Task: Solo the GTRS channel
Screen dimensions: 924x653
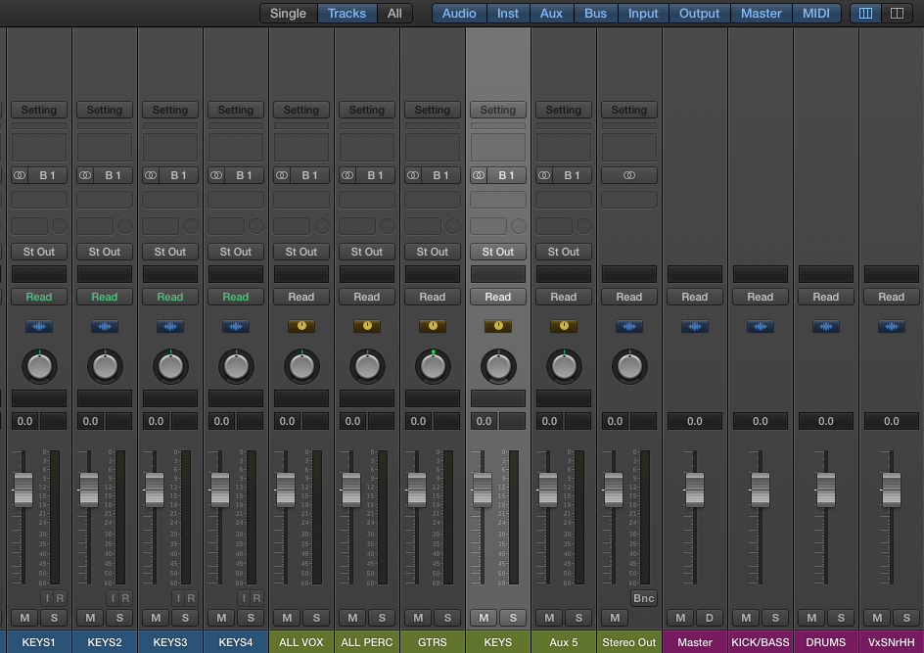Action: [447, 618]
